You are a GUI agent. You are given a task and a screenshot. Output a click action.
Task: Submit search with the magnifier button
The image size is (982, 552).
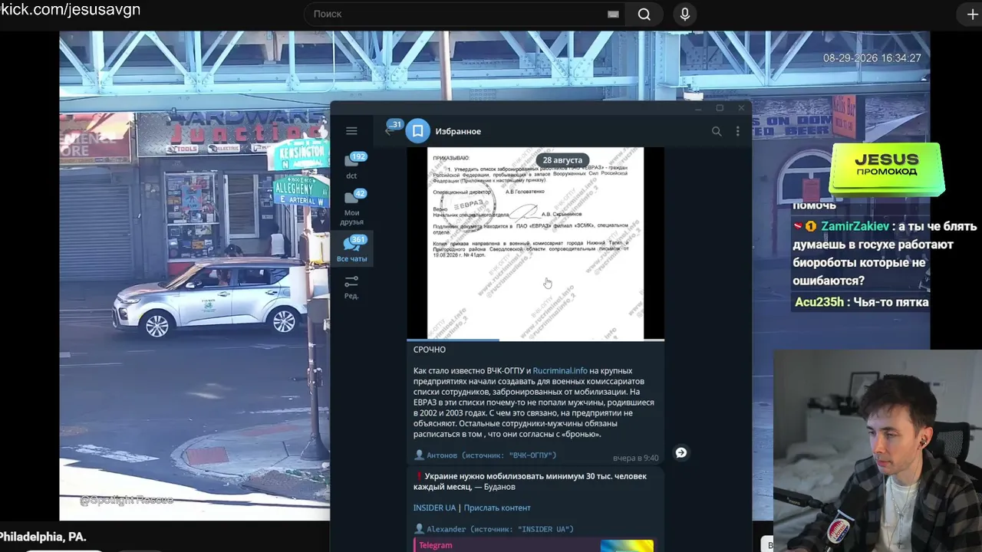644,14
